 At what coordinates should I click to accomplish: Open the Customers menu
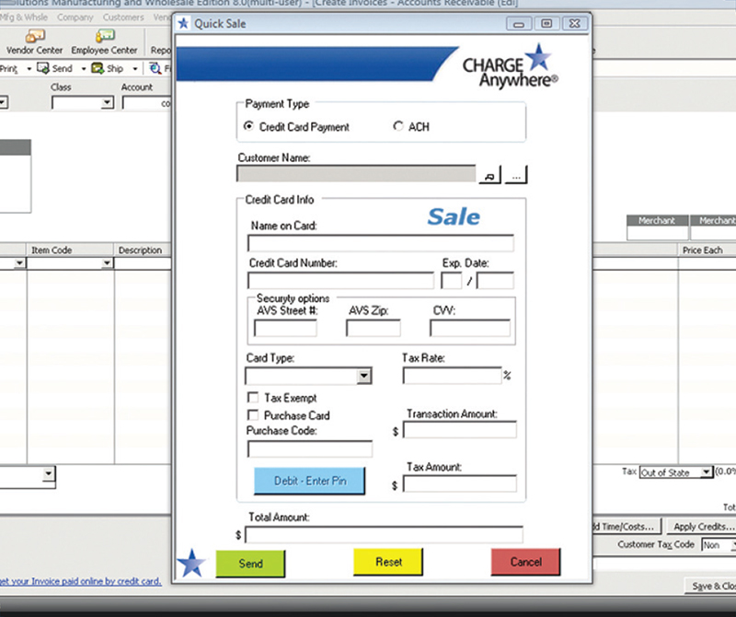point(123,17)
